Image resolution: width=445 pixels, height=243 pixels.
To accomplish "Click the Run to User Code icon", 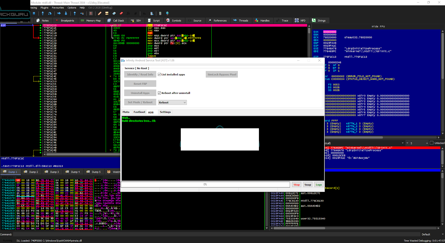I will (x=82, y=13).
